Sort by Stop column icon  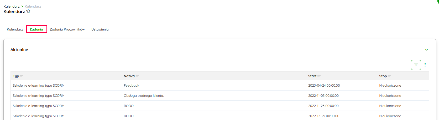(x=389, y=76)
